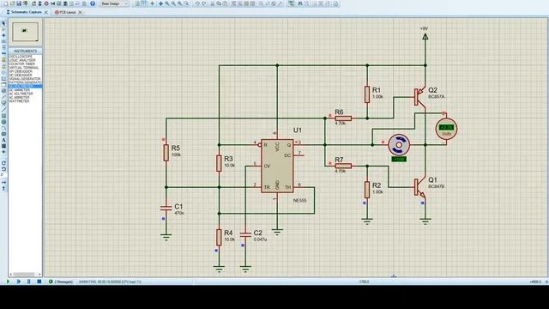Click the Zoom Out magnifier icon
Viewport: 549px width, 309px height.
[173, 3]
